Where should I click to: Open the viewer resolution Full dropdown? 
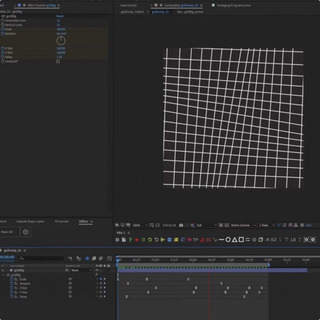206,225
